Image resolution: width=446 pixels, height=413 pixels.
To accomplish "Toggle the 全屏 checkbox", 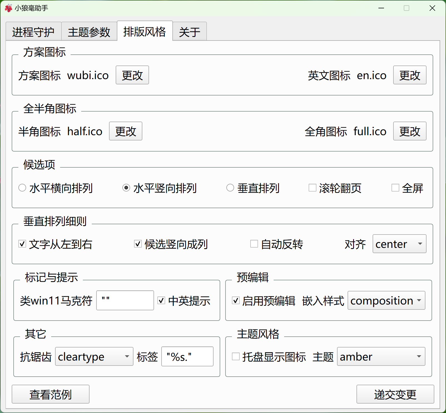I will click(395, 188).
